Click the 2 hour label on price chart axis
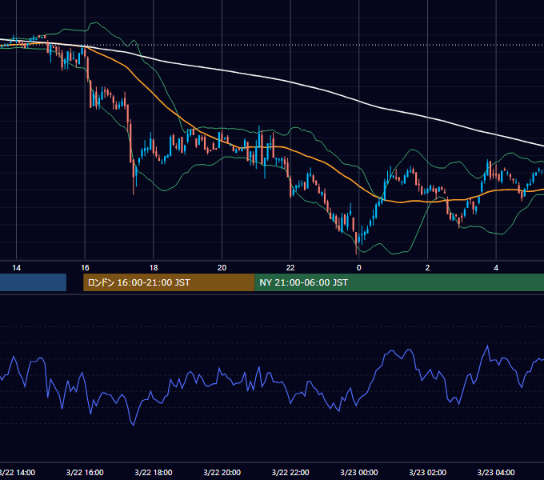 pyautogui.click(x=427, y=268)
